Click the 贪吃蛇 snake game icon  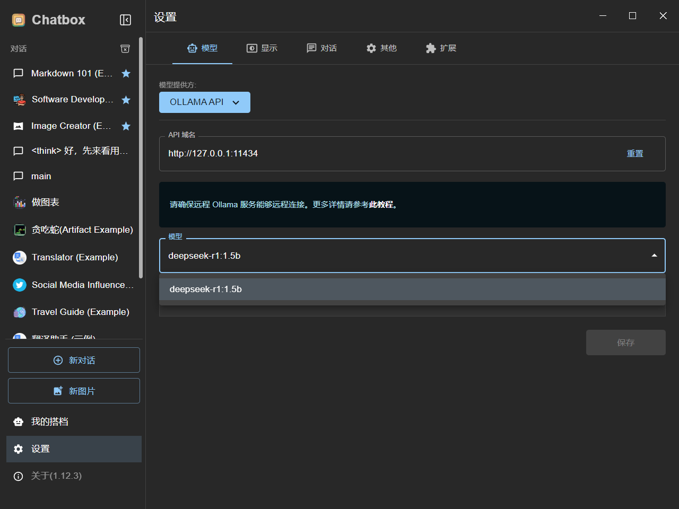click(x=20, y=230)
